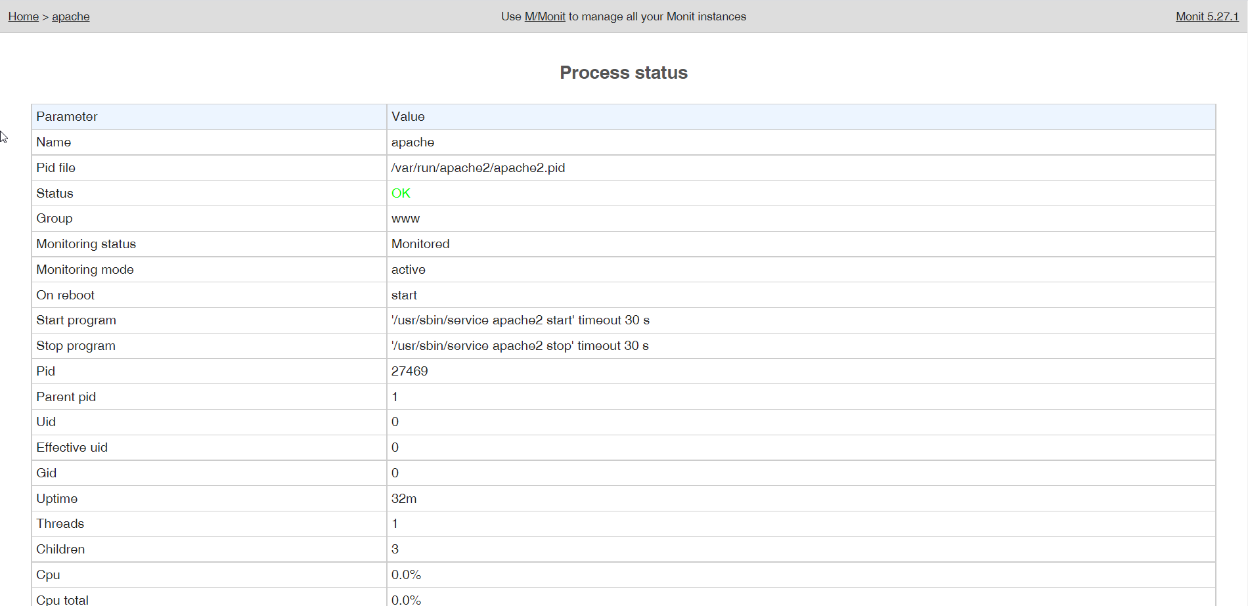Viewport: 1248px width, 606px height.
Task: Select the Threads parameter label
Action: click(60, 523)
